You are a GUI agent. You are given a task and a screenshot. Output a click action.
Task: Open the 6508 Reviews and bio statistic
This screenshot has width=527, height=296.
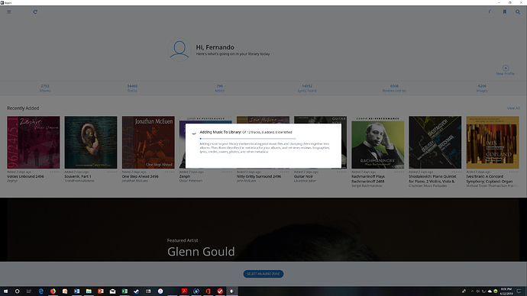[394, 88]
